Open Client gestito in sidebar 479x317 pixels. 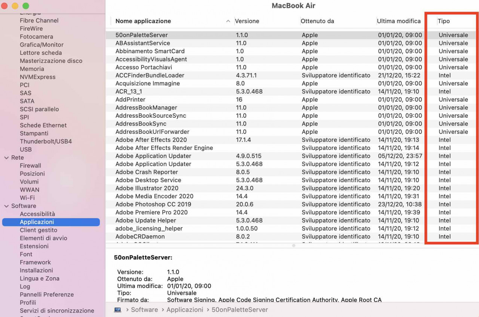click(39, 230)
